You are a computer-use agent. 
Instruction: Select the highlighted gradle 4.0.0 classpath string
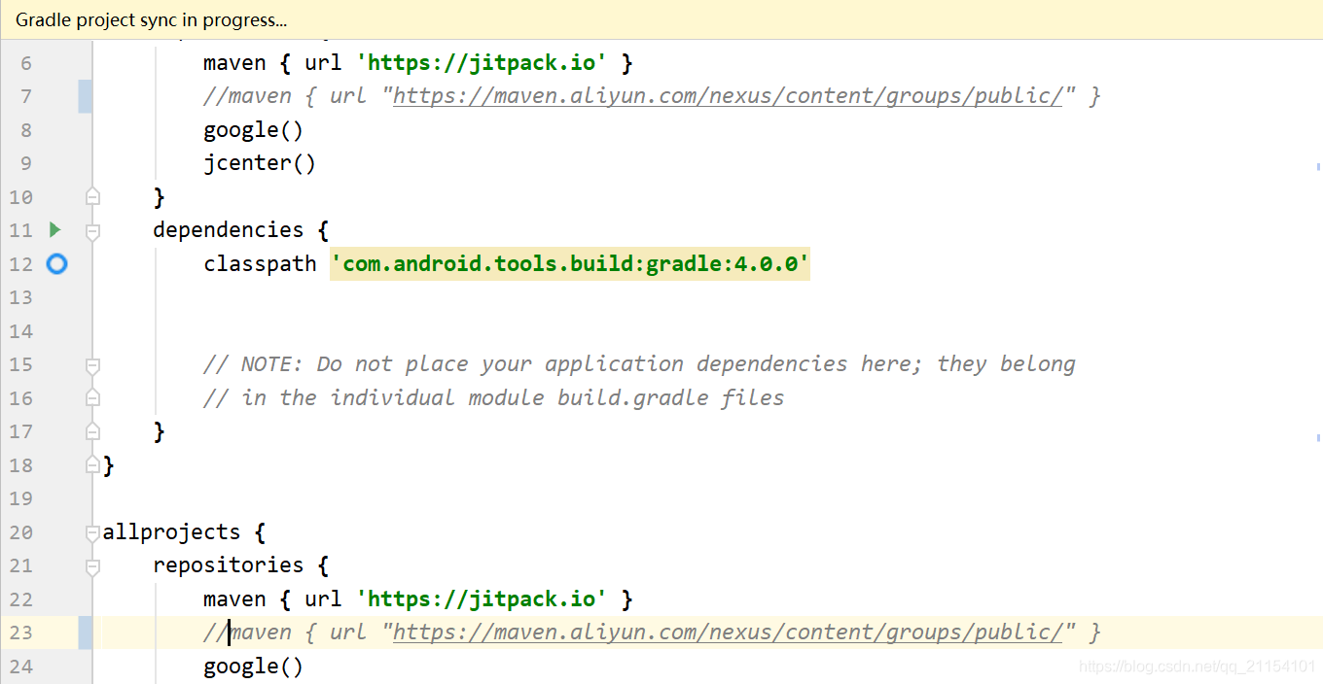(x=569, y=263)
